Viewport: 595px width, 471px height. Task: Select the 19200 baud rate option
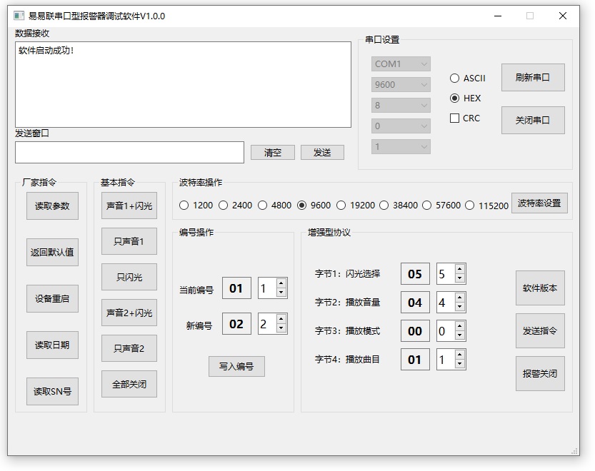pos(341,206)
